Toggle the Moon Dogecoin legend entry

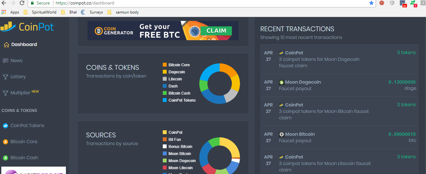tap(179, 161)
